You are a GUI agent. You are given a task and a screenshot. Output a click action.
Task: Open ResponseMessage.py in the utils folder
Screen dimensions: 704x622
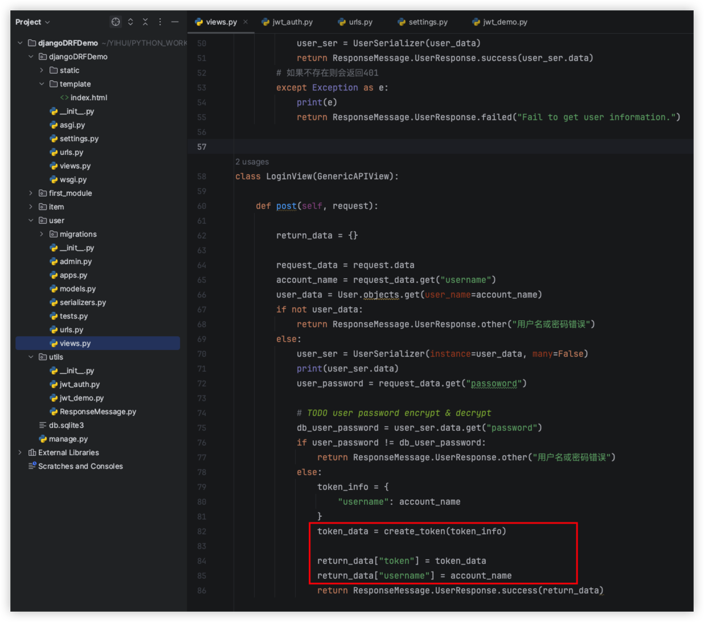tap(97, 412)
